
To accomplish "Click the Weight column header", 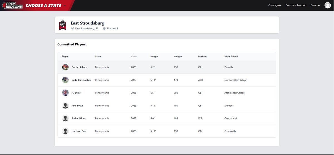I will click(178, 56).
